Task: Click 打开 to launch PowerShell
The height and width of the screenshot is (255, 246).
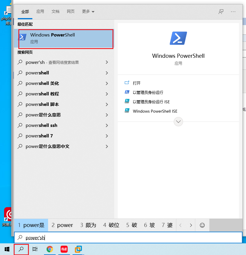Action: (x=136, y=83)
